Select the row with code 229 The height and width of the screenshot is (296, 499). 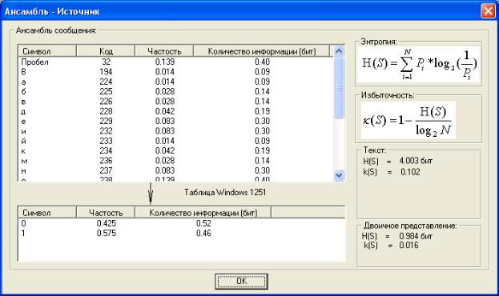[x=175, y=121]
